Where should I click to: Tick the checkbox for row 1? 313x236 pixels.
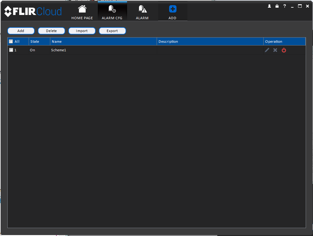11,50
